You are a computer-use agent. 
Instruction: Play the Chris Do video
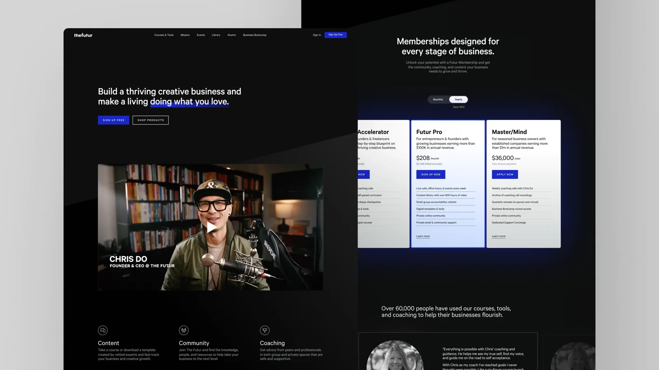(211, 227)
